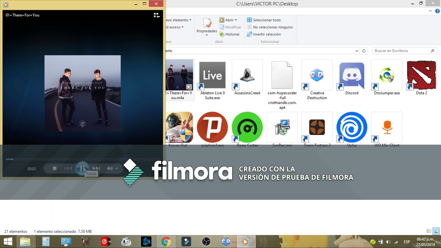Select the DnsJumper.exe shortcut
This screenshot has height=248, width=441.
387,78
